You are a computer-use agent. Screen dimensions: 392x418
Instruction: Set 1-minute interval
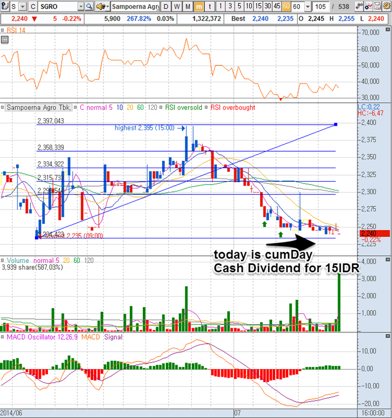pyautogui.click(x=221, y=6)
